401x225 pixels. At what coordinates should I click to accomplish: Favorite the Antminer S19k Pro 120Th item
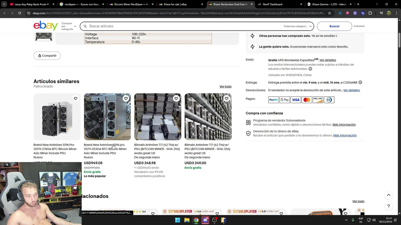pos(76,98)
